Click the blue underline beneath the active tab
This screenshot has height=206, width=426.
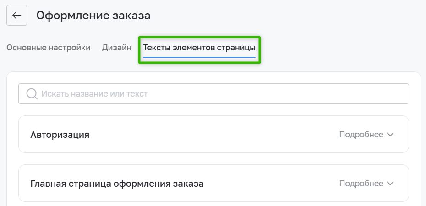pos(199,57)
